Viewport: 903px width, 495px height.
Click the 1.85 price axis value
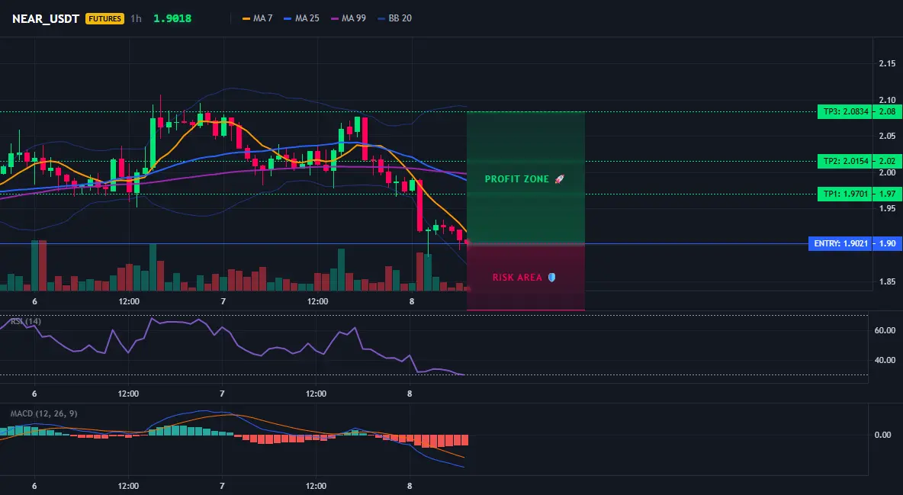887,281
